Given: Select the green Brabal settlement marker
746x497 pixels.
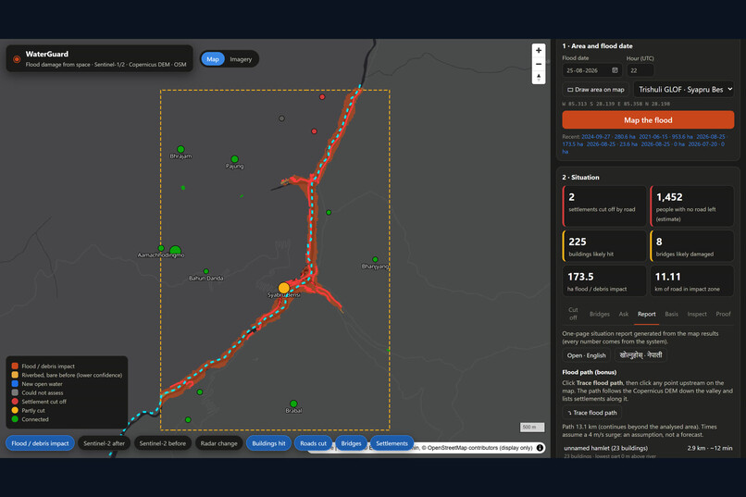Looking at the screenshot, I should (x=293, y=404).
